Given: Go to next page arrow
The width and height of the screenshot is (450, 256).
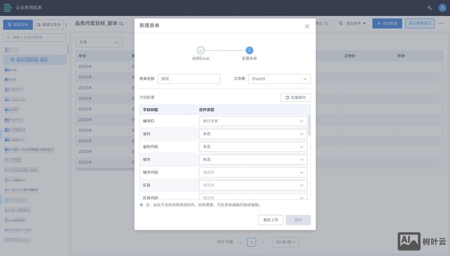Looking at the screenshot, I should pyautogui.click(x=263, y=242).
